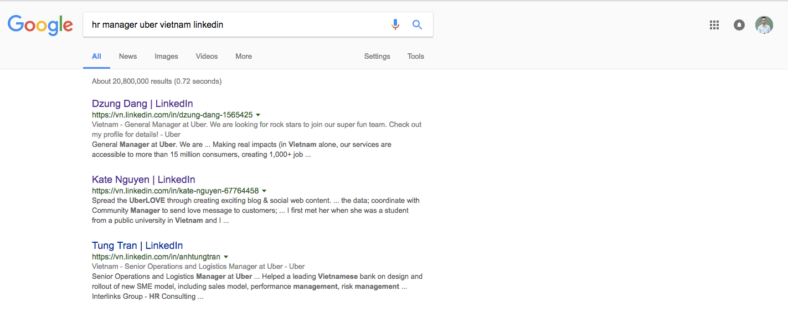The height and width of the screenshot is (311, 788).
Task: Select the All results tab
Action: click(x=96, y=57)
